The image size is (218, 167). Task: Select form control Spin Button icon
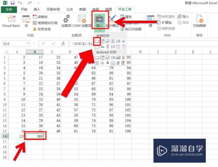click(113, 41)
